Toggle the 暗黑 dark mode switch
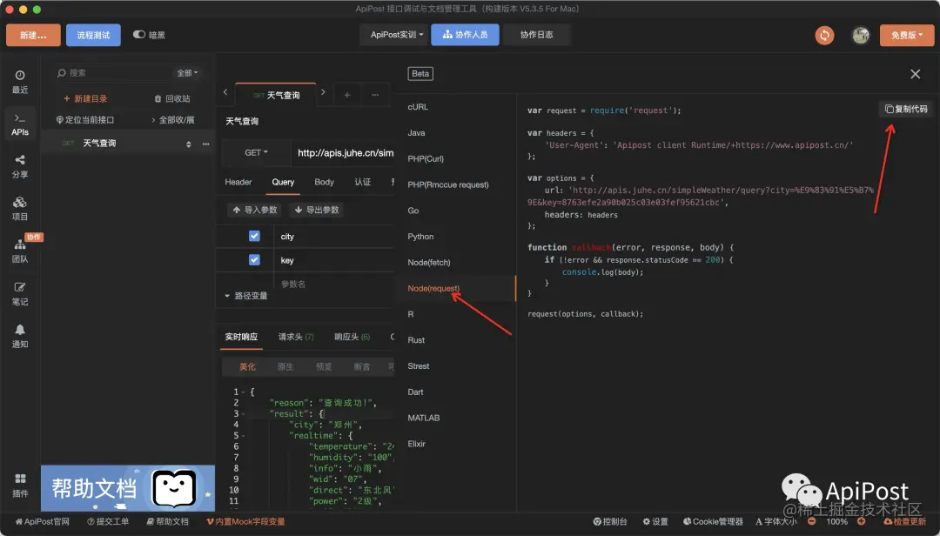The image size is (940, 536). click(139, 35)
